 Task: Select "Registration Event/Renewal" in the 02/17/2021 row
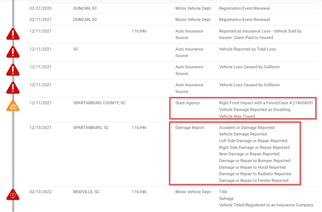(244, 20)
